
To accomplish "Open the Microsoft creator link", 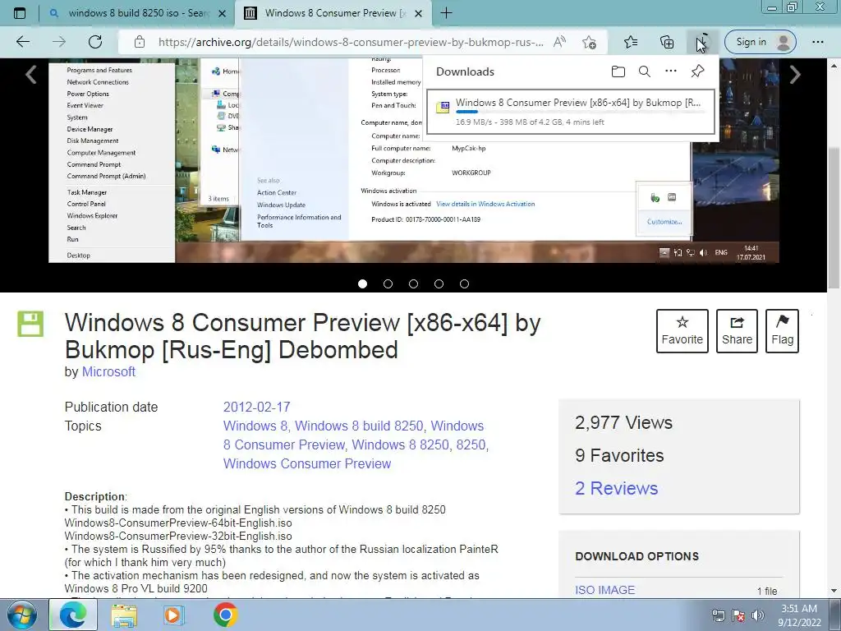I will (x=108, y=372).
